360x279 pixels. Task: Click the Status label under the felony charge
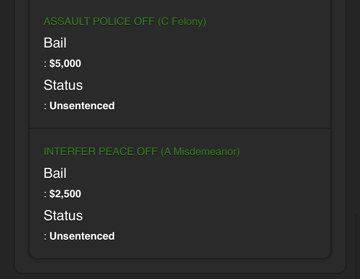point(63,85)
